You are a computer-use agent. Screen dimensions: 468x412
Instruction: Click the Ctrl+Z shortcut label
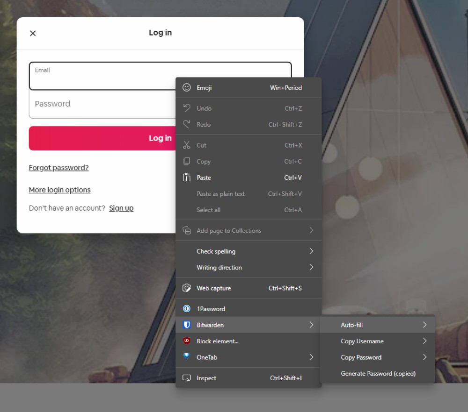coord(293,108)
